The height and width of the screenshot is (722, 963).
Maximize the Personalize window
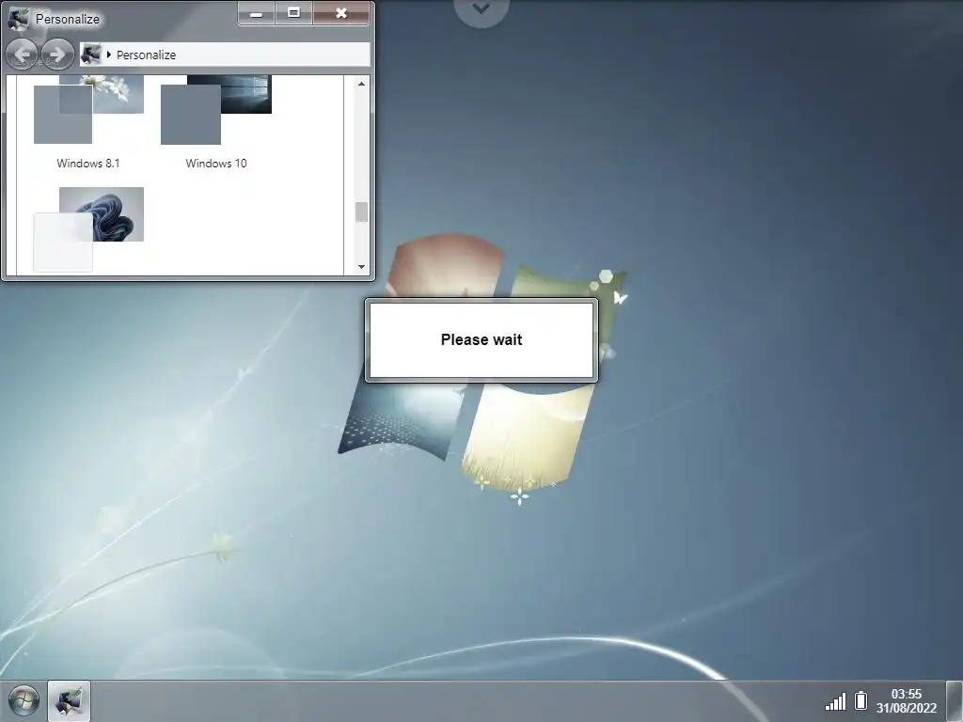pyautogui.click(x=294, y=13)
